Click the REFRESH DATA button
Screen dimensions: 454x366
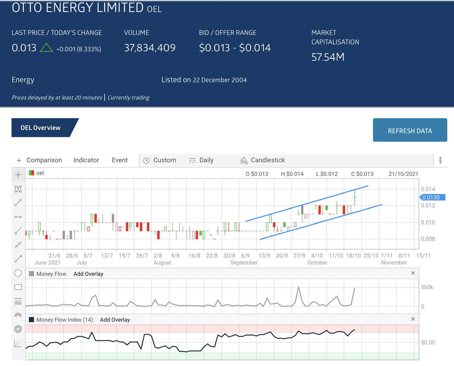click(410, 130)
